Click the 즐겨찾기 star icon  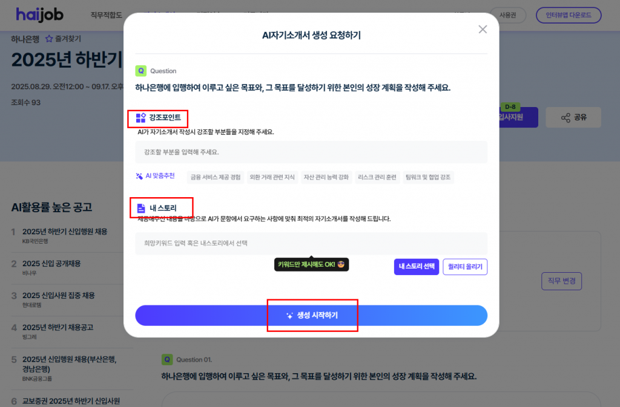point(49,39)
